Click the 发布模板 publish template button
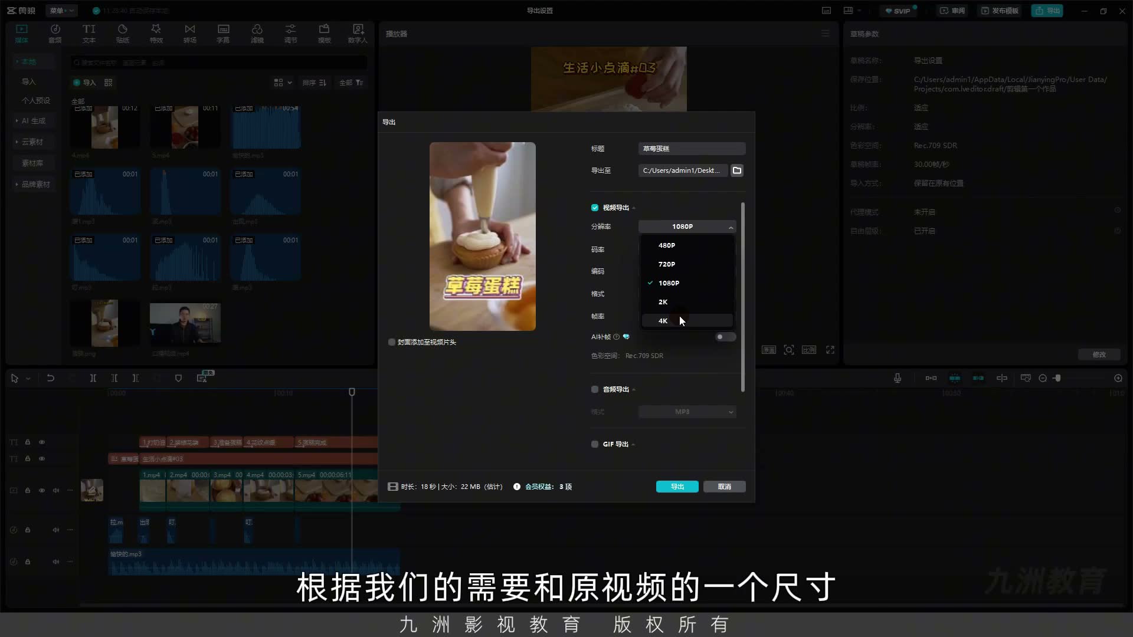Image resolution: width=1133 pixels, height=637 pixels. (x=1000, y=11)
